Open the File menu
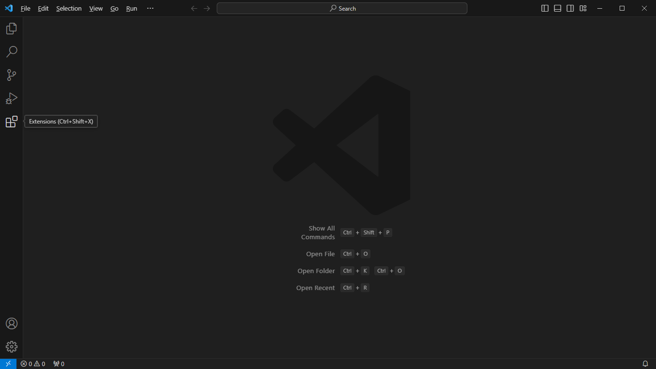The height and width of the screenshot is (369, 656). click(25, 8)
